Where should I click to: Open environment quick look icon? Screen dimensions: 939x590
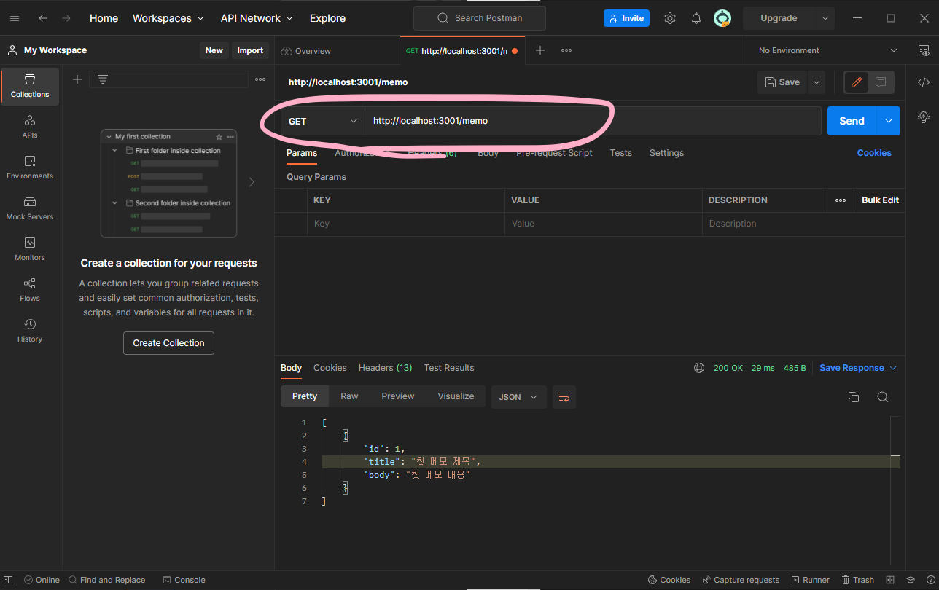pos(924,50)
